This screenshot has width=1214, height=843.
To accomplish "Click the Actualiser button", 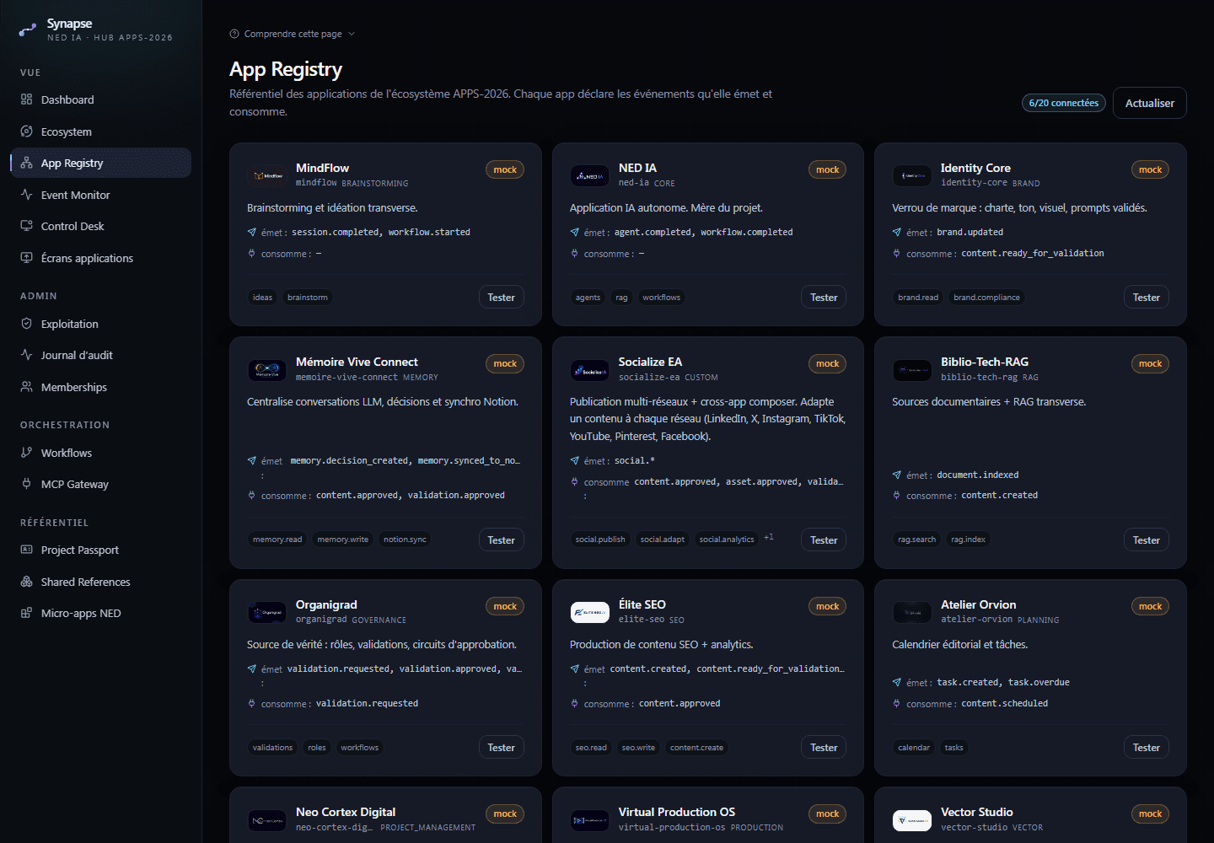I will 1150,103.
